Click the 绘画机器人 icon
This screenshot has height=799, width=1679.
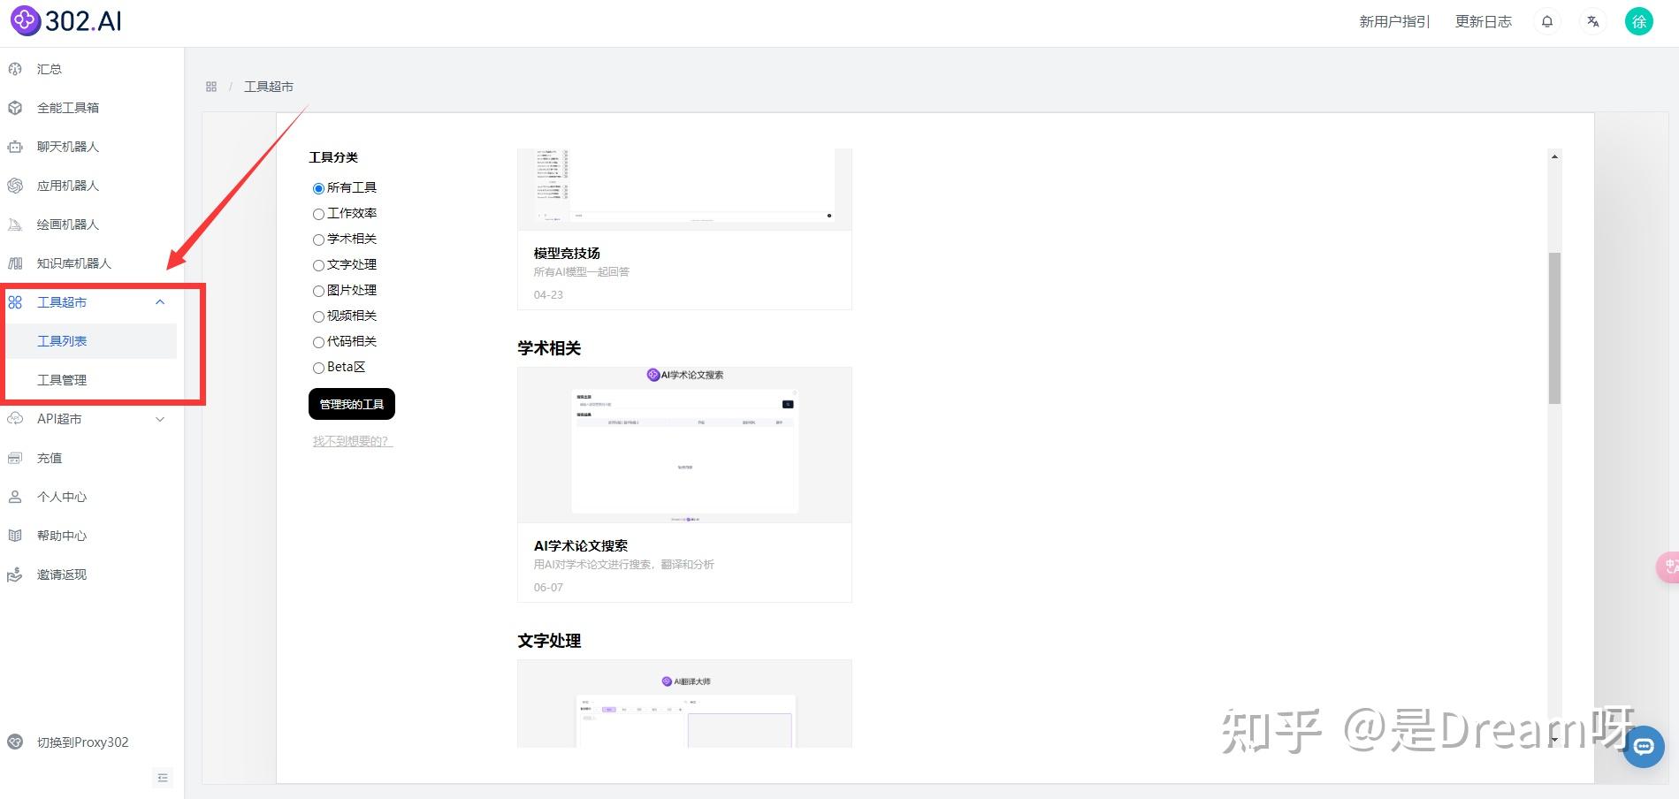pyautogui.click(x=15, y=224)
